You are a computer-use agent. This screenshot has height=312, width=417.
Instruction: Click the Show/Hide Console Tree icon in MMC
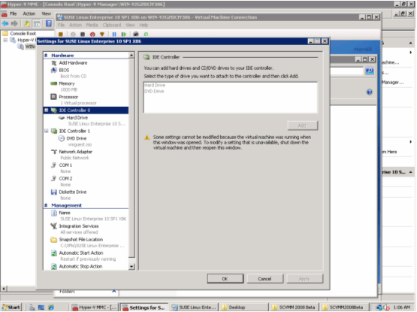click(37, 24)
